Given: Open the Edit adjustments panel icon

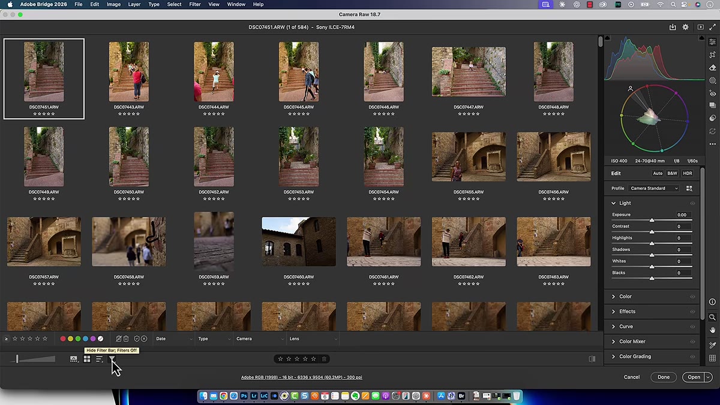Looking at the screenshot, I should coord(712,42).
